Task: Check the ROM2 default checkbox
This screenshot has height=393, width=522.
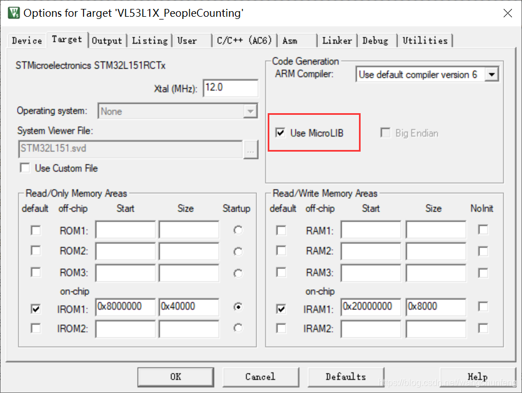Action: point(36,251)
